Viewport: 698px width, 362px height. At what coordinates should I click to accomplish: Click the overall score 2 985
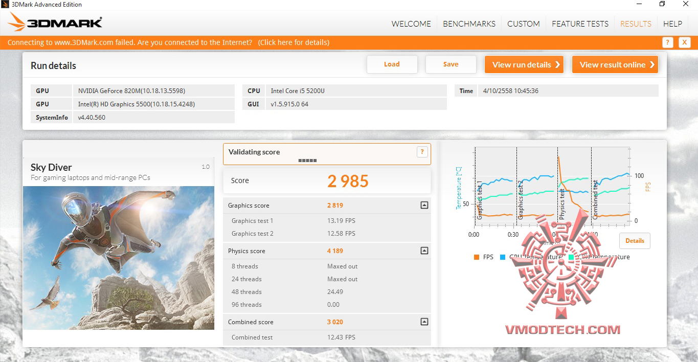(348, 180)
